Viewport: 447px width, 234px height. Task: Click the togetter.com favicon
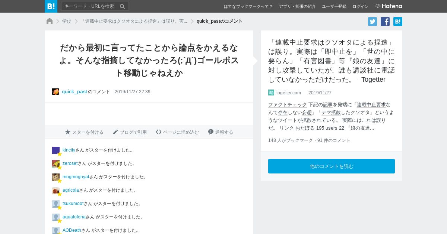click(271, 92)
